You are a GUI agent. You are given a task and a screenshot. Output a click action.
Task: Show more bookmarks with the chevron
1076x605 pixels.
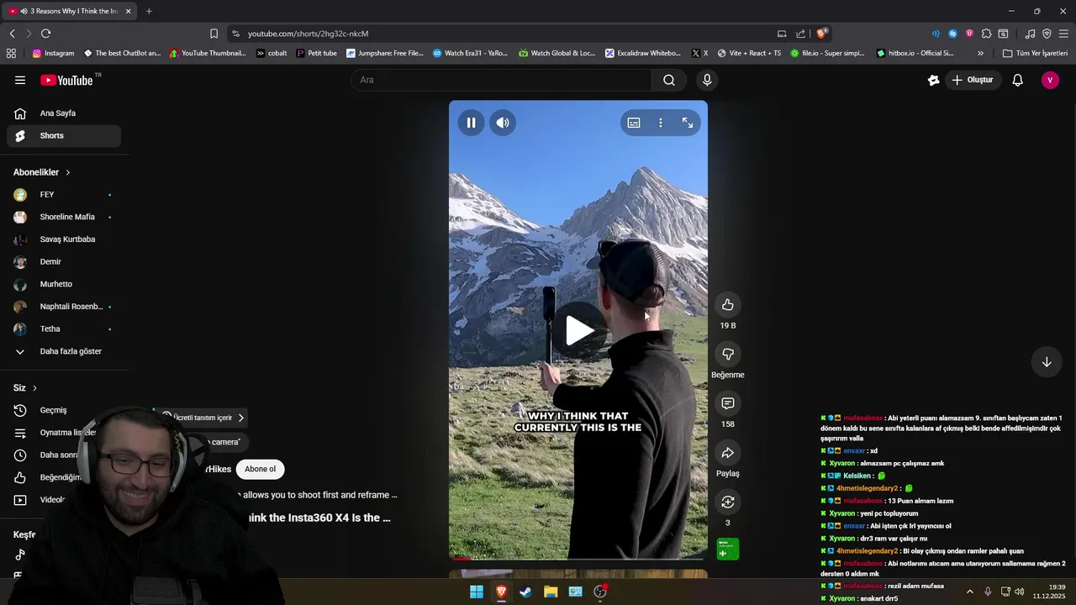point(980,53)
